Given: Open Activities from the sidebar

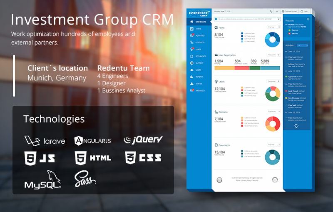Looking at the screenshot, I should pyautogui.click(x=197, y=35).
